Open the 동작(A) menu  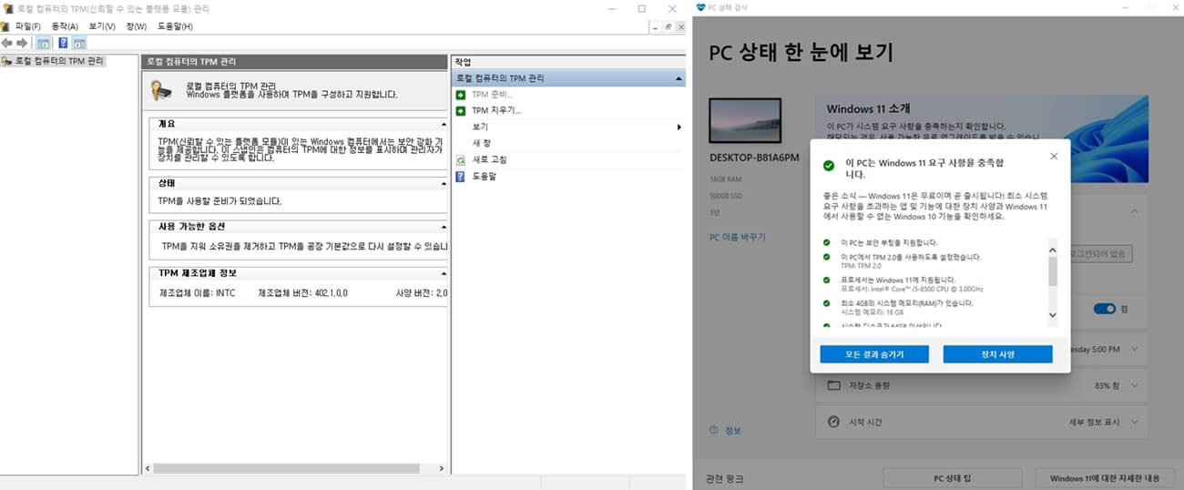point(65,26)
